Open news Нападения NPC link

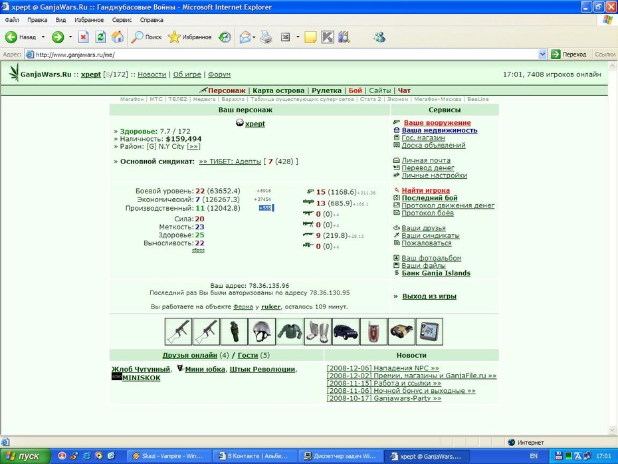383,368
